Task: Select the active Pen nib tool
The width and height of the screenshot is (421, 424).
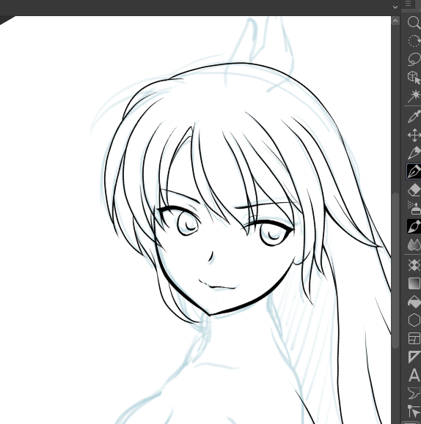Action: pyautogui.click(x=414, y=171)
